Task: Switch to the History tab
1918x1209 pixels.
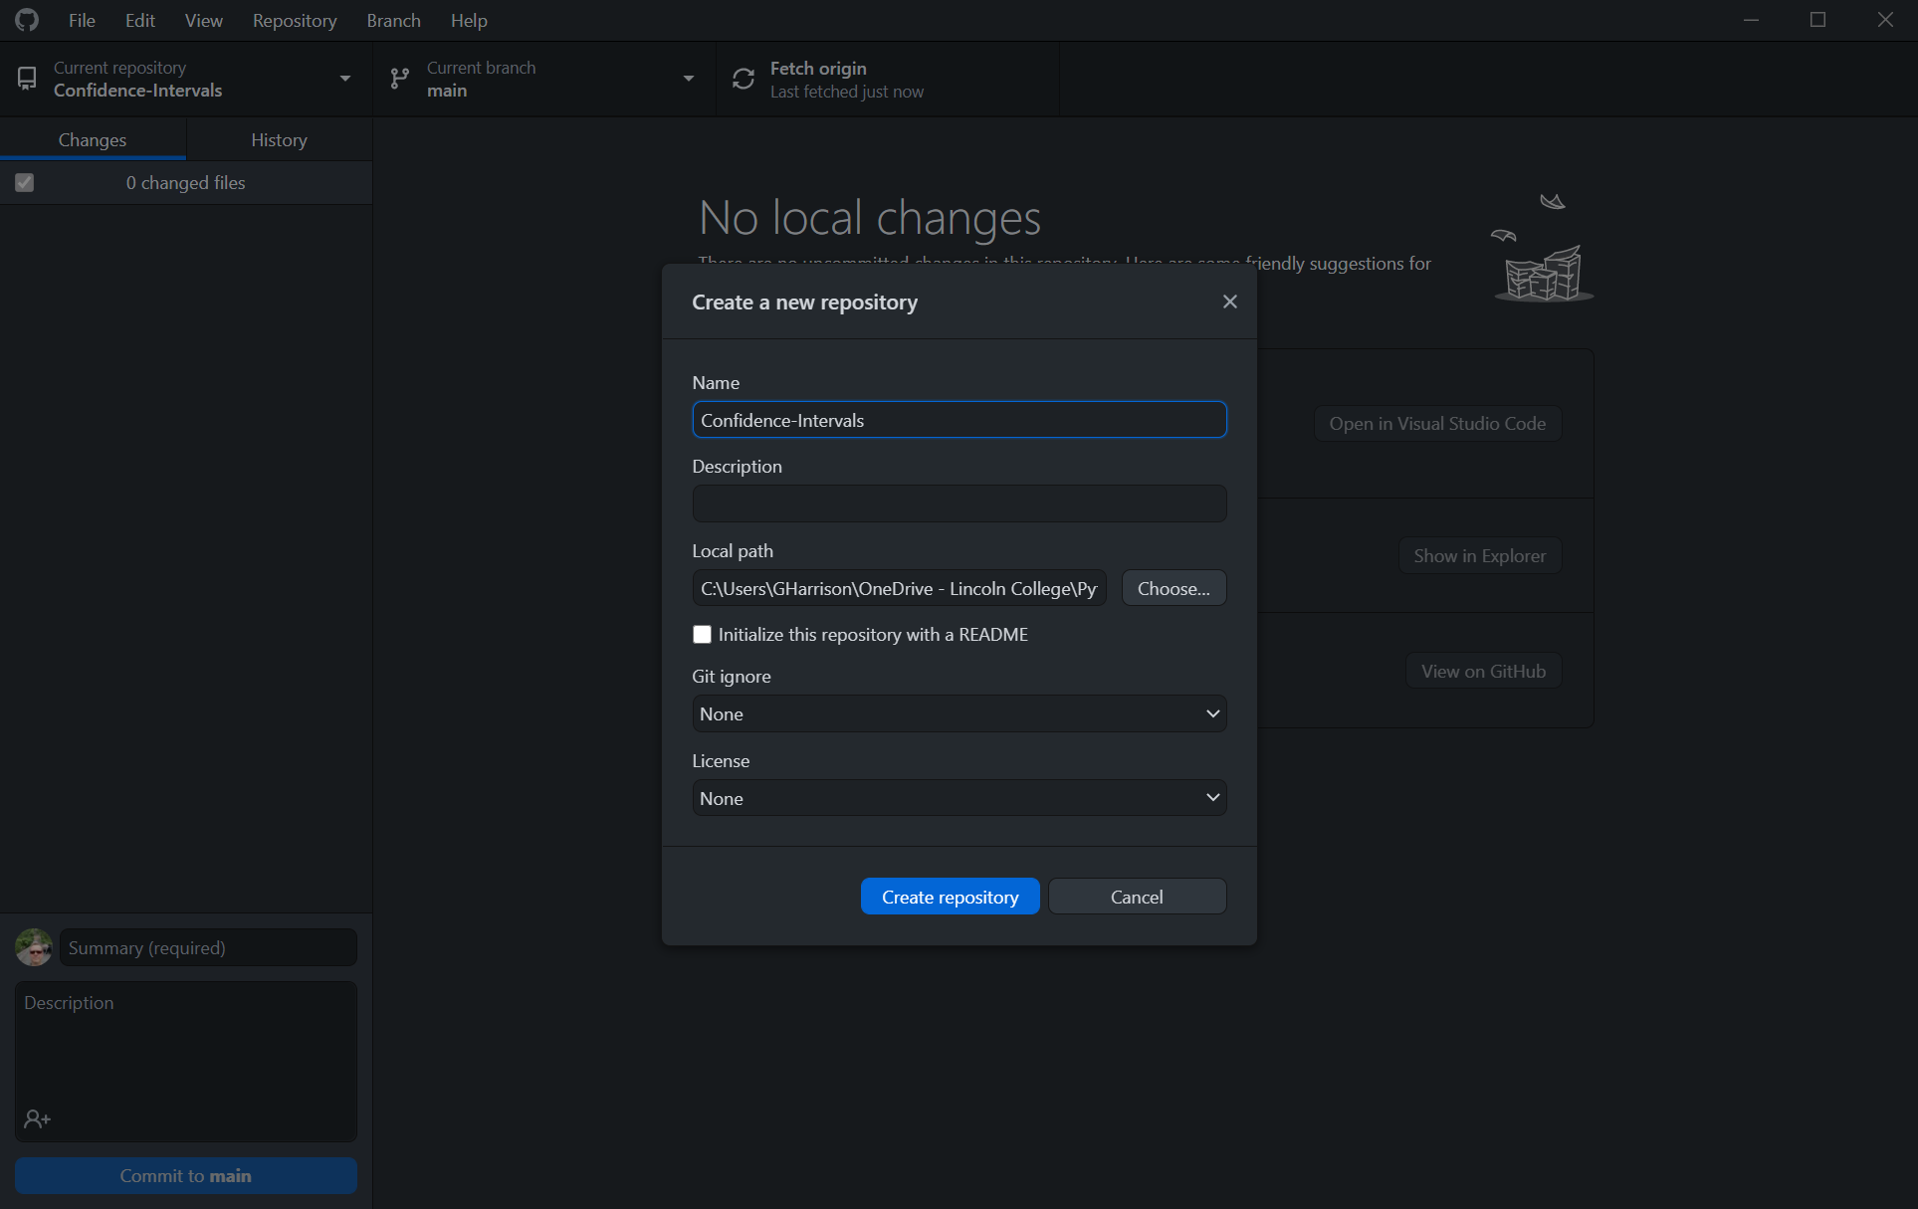Action: pyautogui.click(x=279, y=140)
